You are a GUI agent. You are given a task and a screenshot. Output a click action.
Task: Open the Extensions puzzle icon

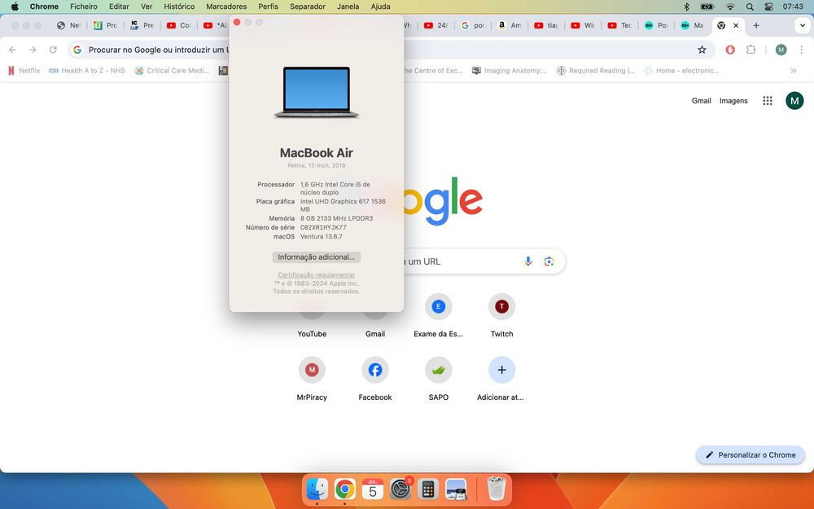click(x=751, y=50)
